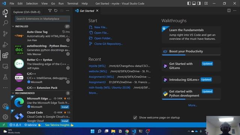Open the View menu
The height and width of the screenshot is (135, 240).
click(x=44, y=3)
